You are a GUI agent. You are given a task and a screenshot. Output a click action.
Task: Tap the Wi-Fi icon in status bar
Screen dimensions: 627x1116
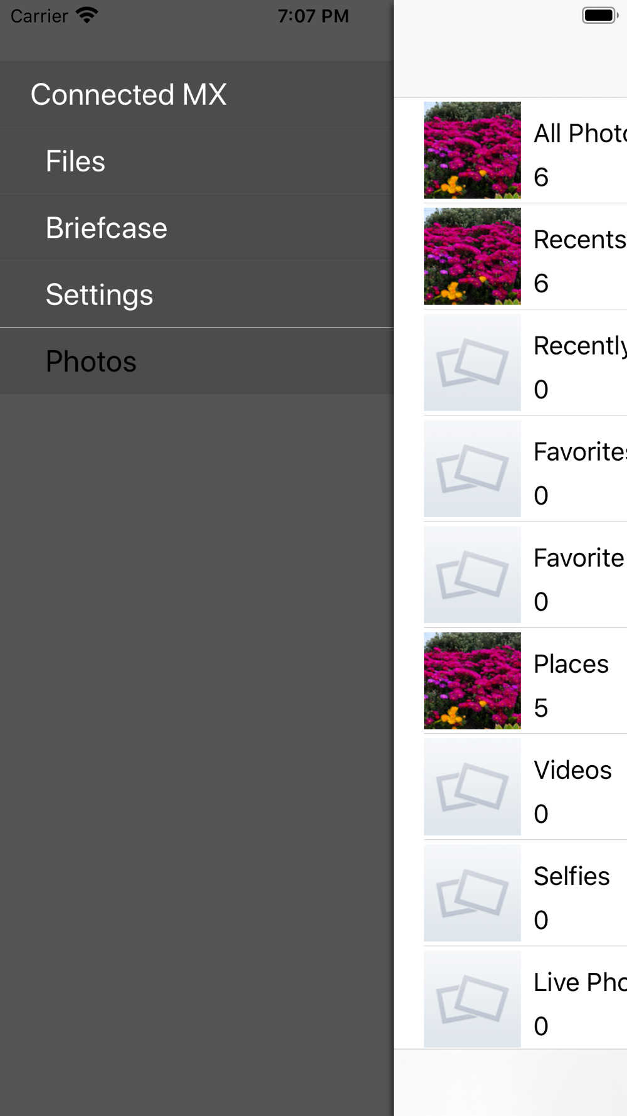coord(87,15)
